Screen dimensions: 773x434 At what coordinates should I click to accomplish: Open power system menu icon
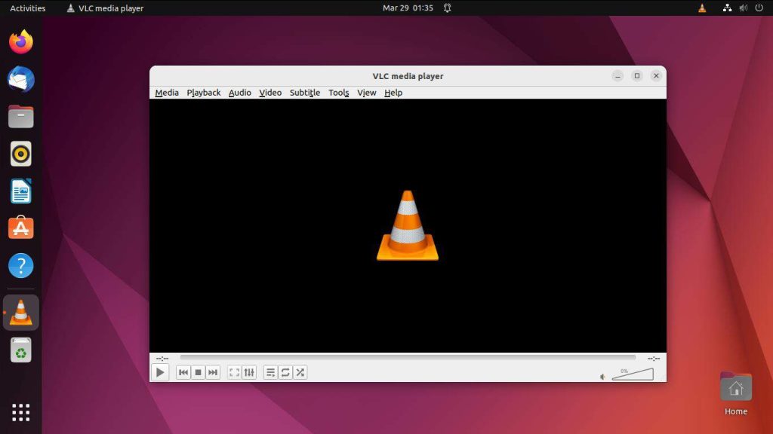(759, 8)
